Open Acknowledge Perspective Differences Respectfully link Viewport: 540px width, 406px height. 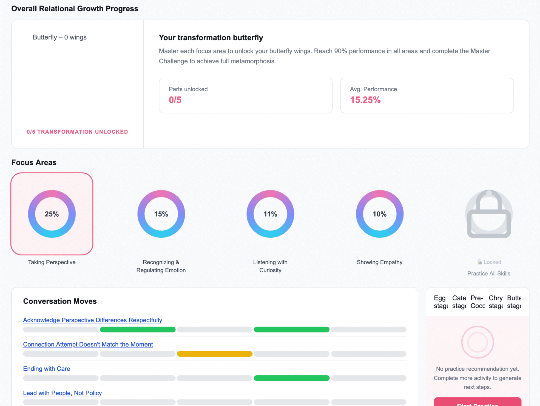pos(93,320)
